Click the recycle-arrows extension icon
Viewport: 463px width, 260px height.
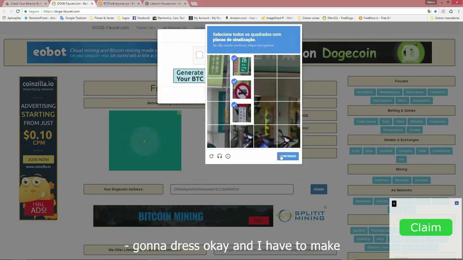pos(450,11)
